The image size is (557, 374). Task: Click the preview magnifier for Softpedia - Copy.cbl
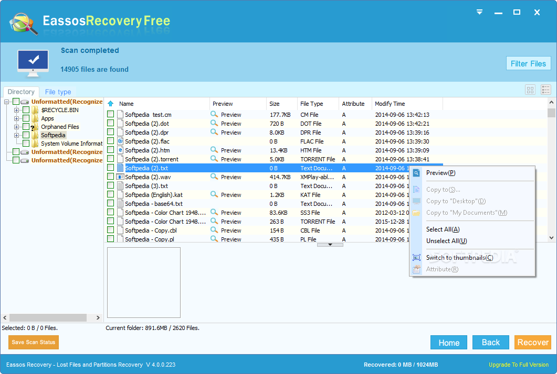pyautogui.click(x=214, y=230)
